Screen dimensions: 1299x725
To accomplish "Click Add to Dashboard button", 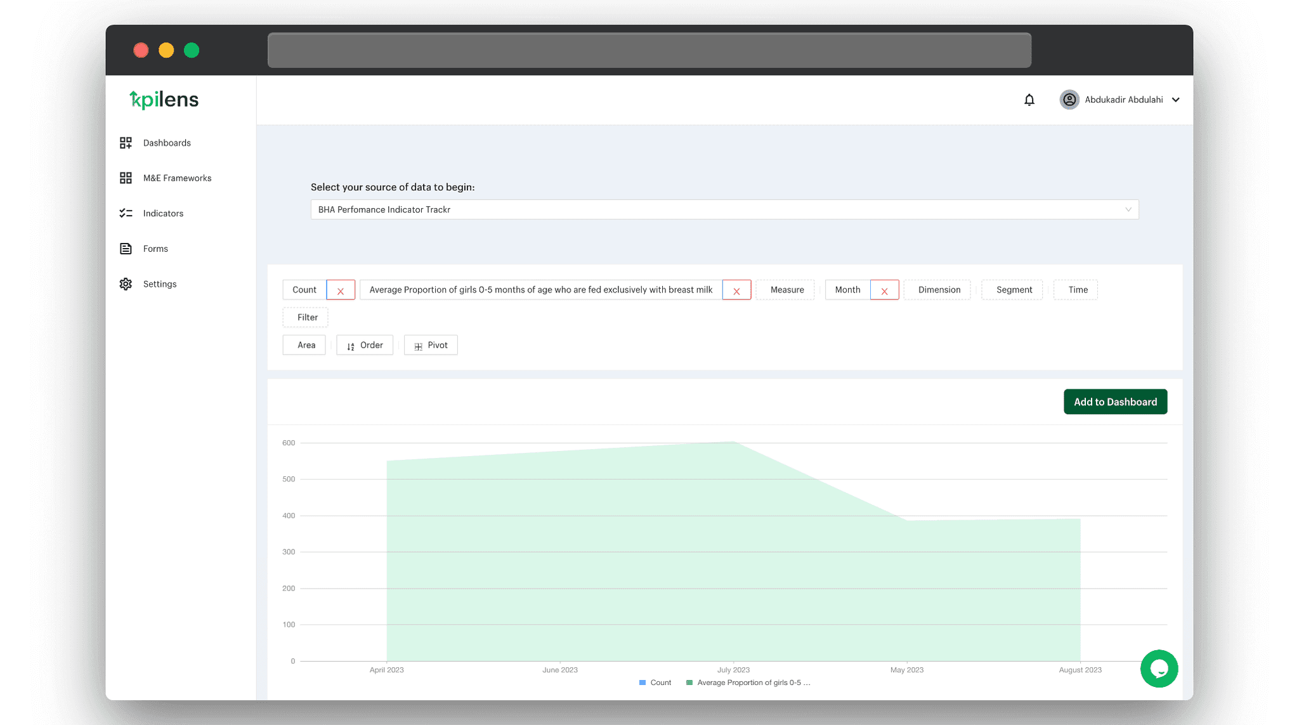I will [x=1115, y=402].
